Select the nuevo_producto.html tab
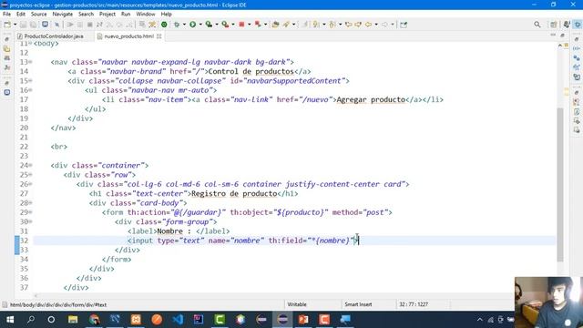The width and height of the screenshot is (583, 328). pyautogui.click(x=128, y=36)
